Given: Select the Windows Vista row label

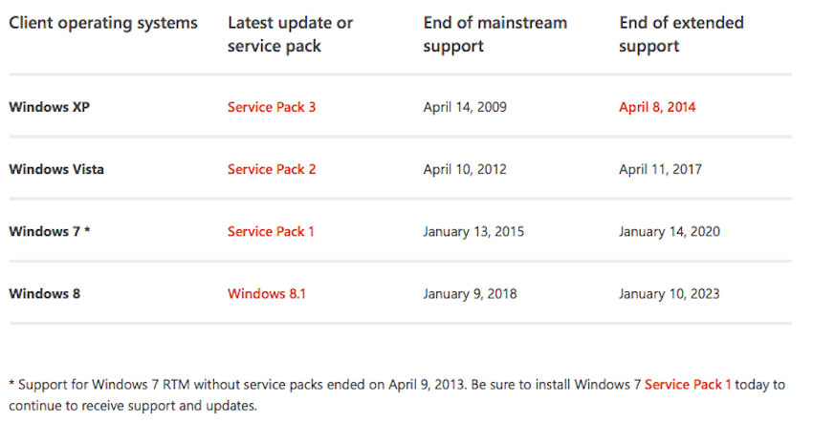Looking at the screenshot, I should [56, 169].
